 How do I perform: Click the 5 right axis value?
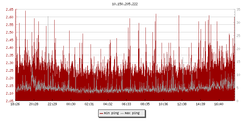tap(237, 88)
